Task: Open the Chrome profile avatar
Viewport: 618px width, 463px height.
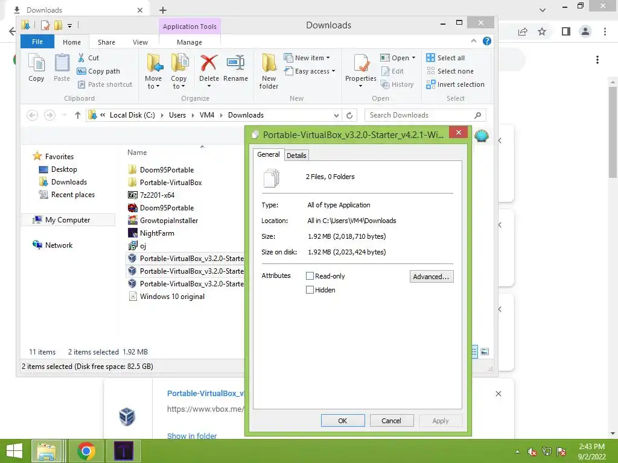Action: [x=585, y=31]
